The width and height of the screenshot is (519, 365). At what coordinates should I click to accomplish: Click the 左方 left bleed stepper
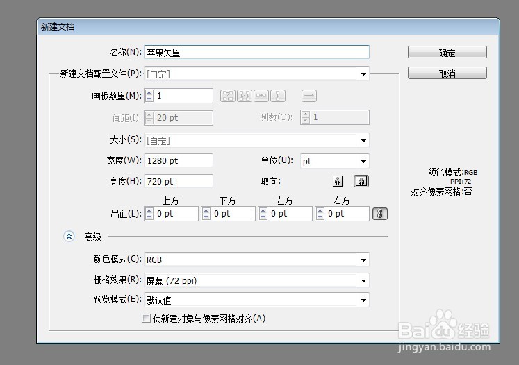click(x=263, y=214)
